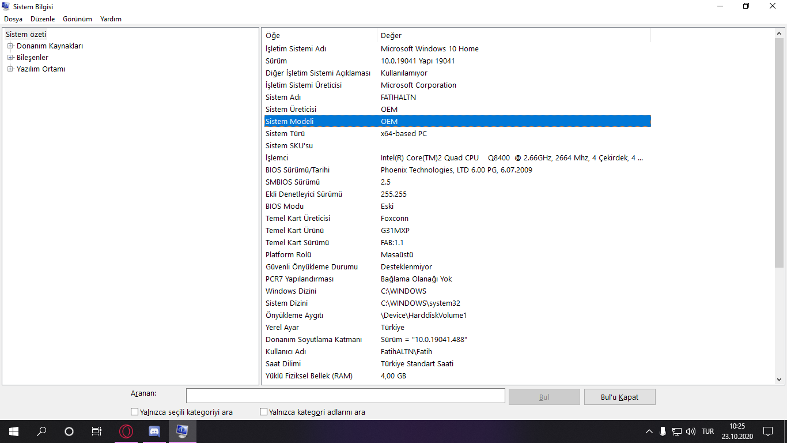Open the Windows Start menu
Screen dimensions: 787x443
click(x=14, y=431)
